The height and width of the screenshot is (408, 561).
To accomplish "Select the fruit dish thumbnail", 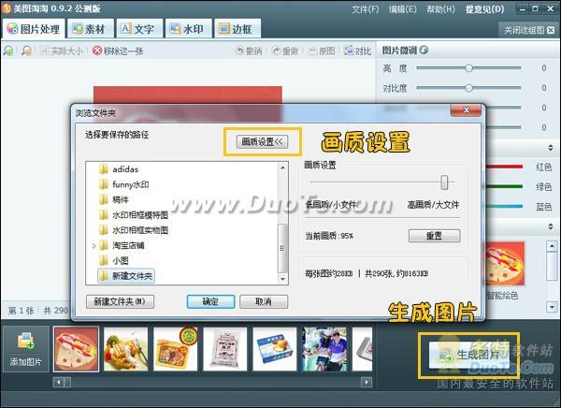I will tap(125, 348).
